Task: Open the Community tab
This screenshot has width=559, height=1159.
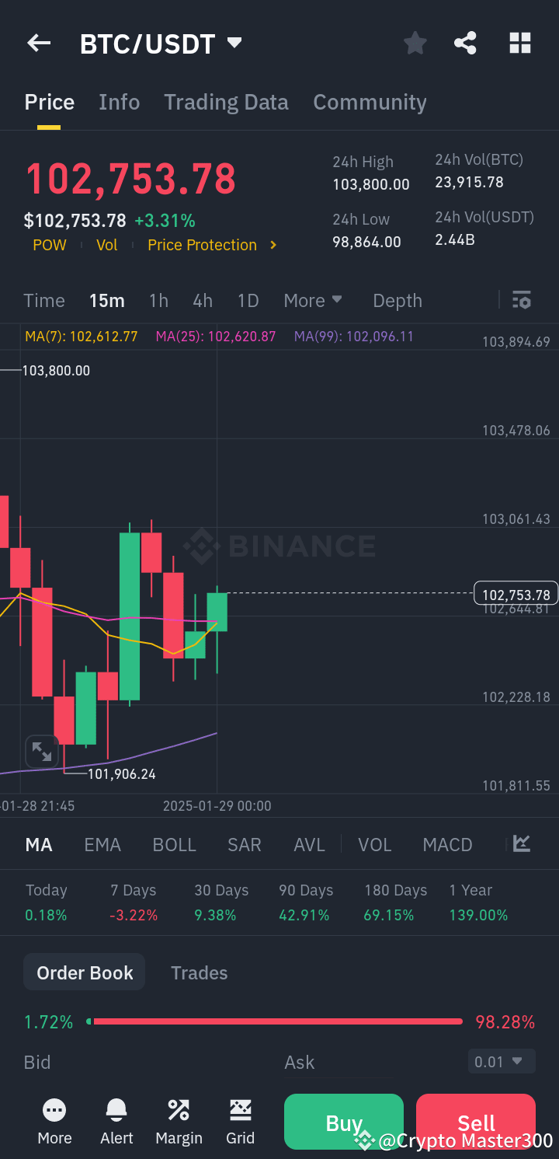Action: [370, 103]
